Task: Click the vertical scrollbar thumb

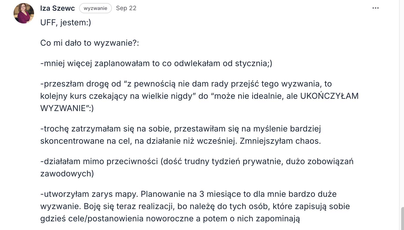Action: click(402, 218)
